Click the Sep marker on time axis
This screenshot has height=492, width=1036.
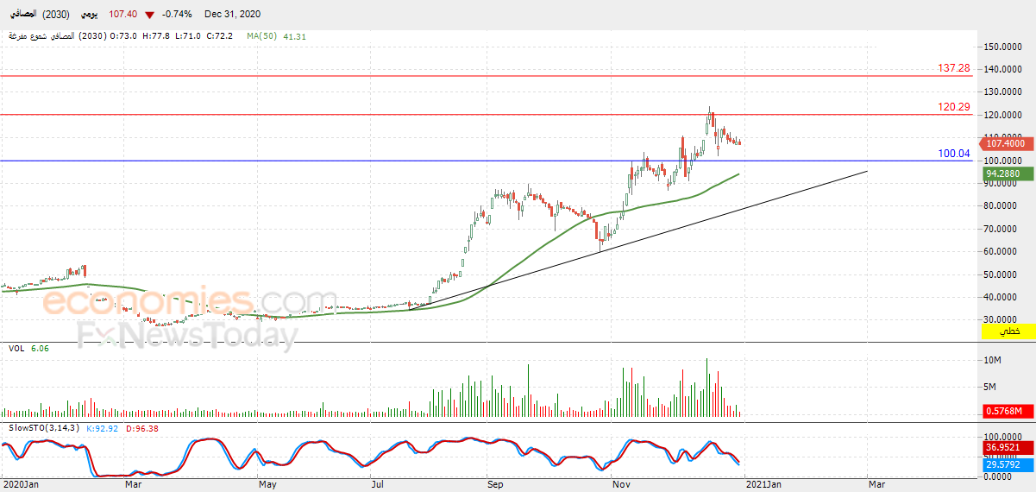click(x=494, y=485)
